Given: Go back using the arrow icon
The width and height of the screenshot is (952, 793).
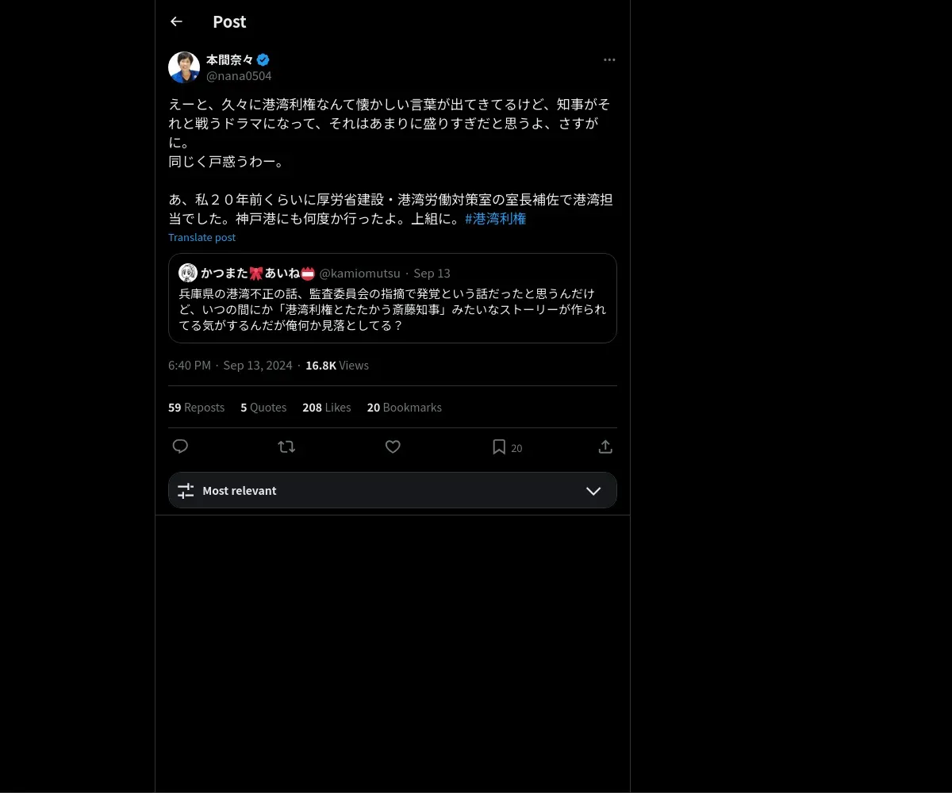Looking at the screenshot, I should [176, 21].
